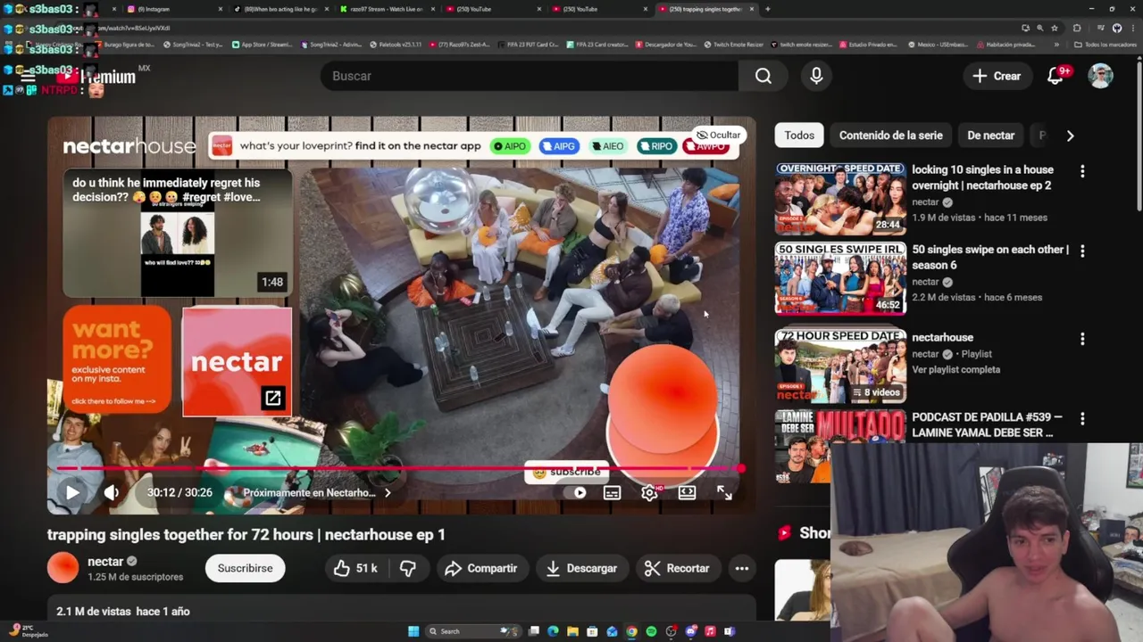The width and height of the screenshot is (1143, 642).
Task: Open Microsoft Teams from the taskbar
Action: coord(730,631)
